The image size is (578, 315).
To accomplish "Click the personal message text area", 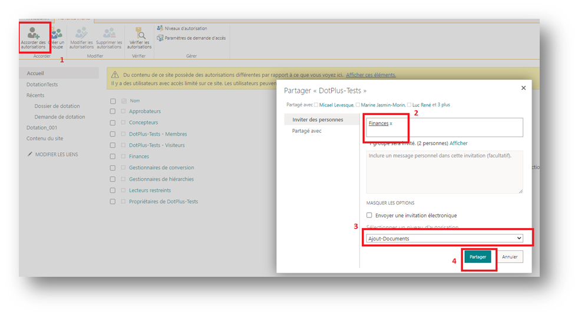I will [444, 172].
